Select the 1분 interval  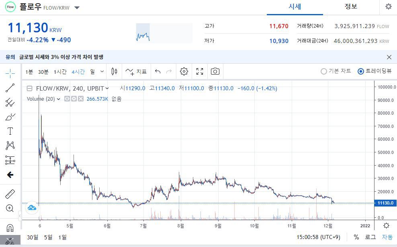click(29, 72)
